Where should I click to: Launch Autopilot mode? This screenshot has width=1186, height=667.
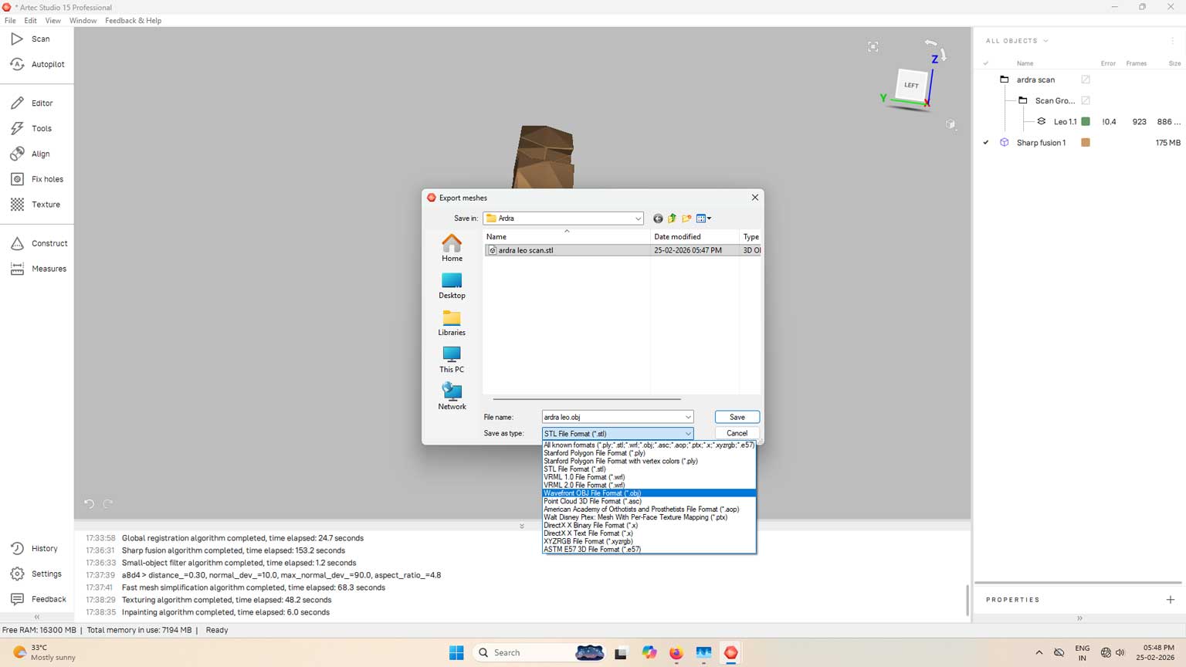[x=37, y=64]
